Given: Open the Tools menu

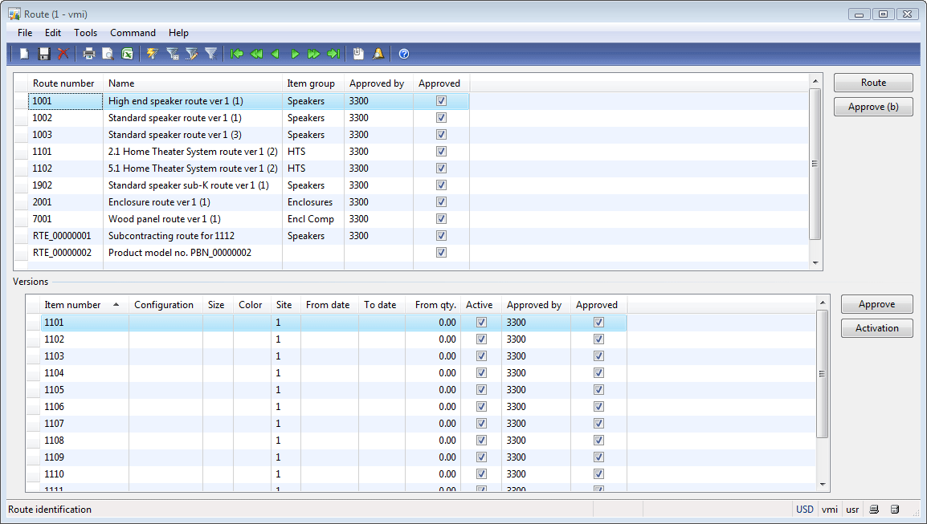Looking at the screenshot, I should coord(85,33).
